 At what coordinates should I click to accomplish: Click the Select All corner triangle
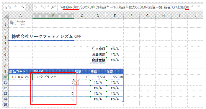coord(6,16)
